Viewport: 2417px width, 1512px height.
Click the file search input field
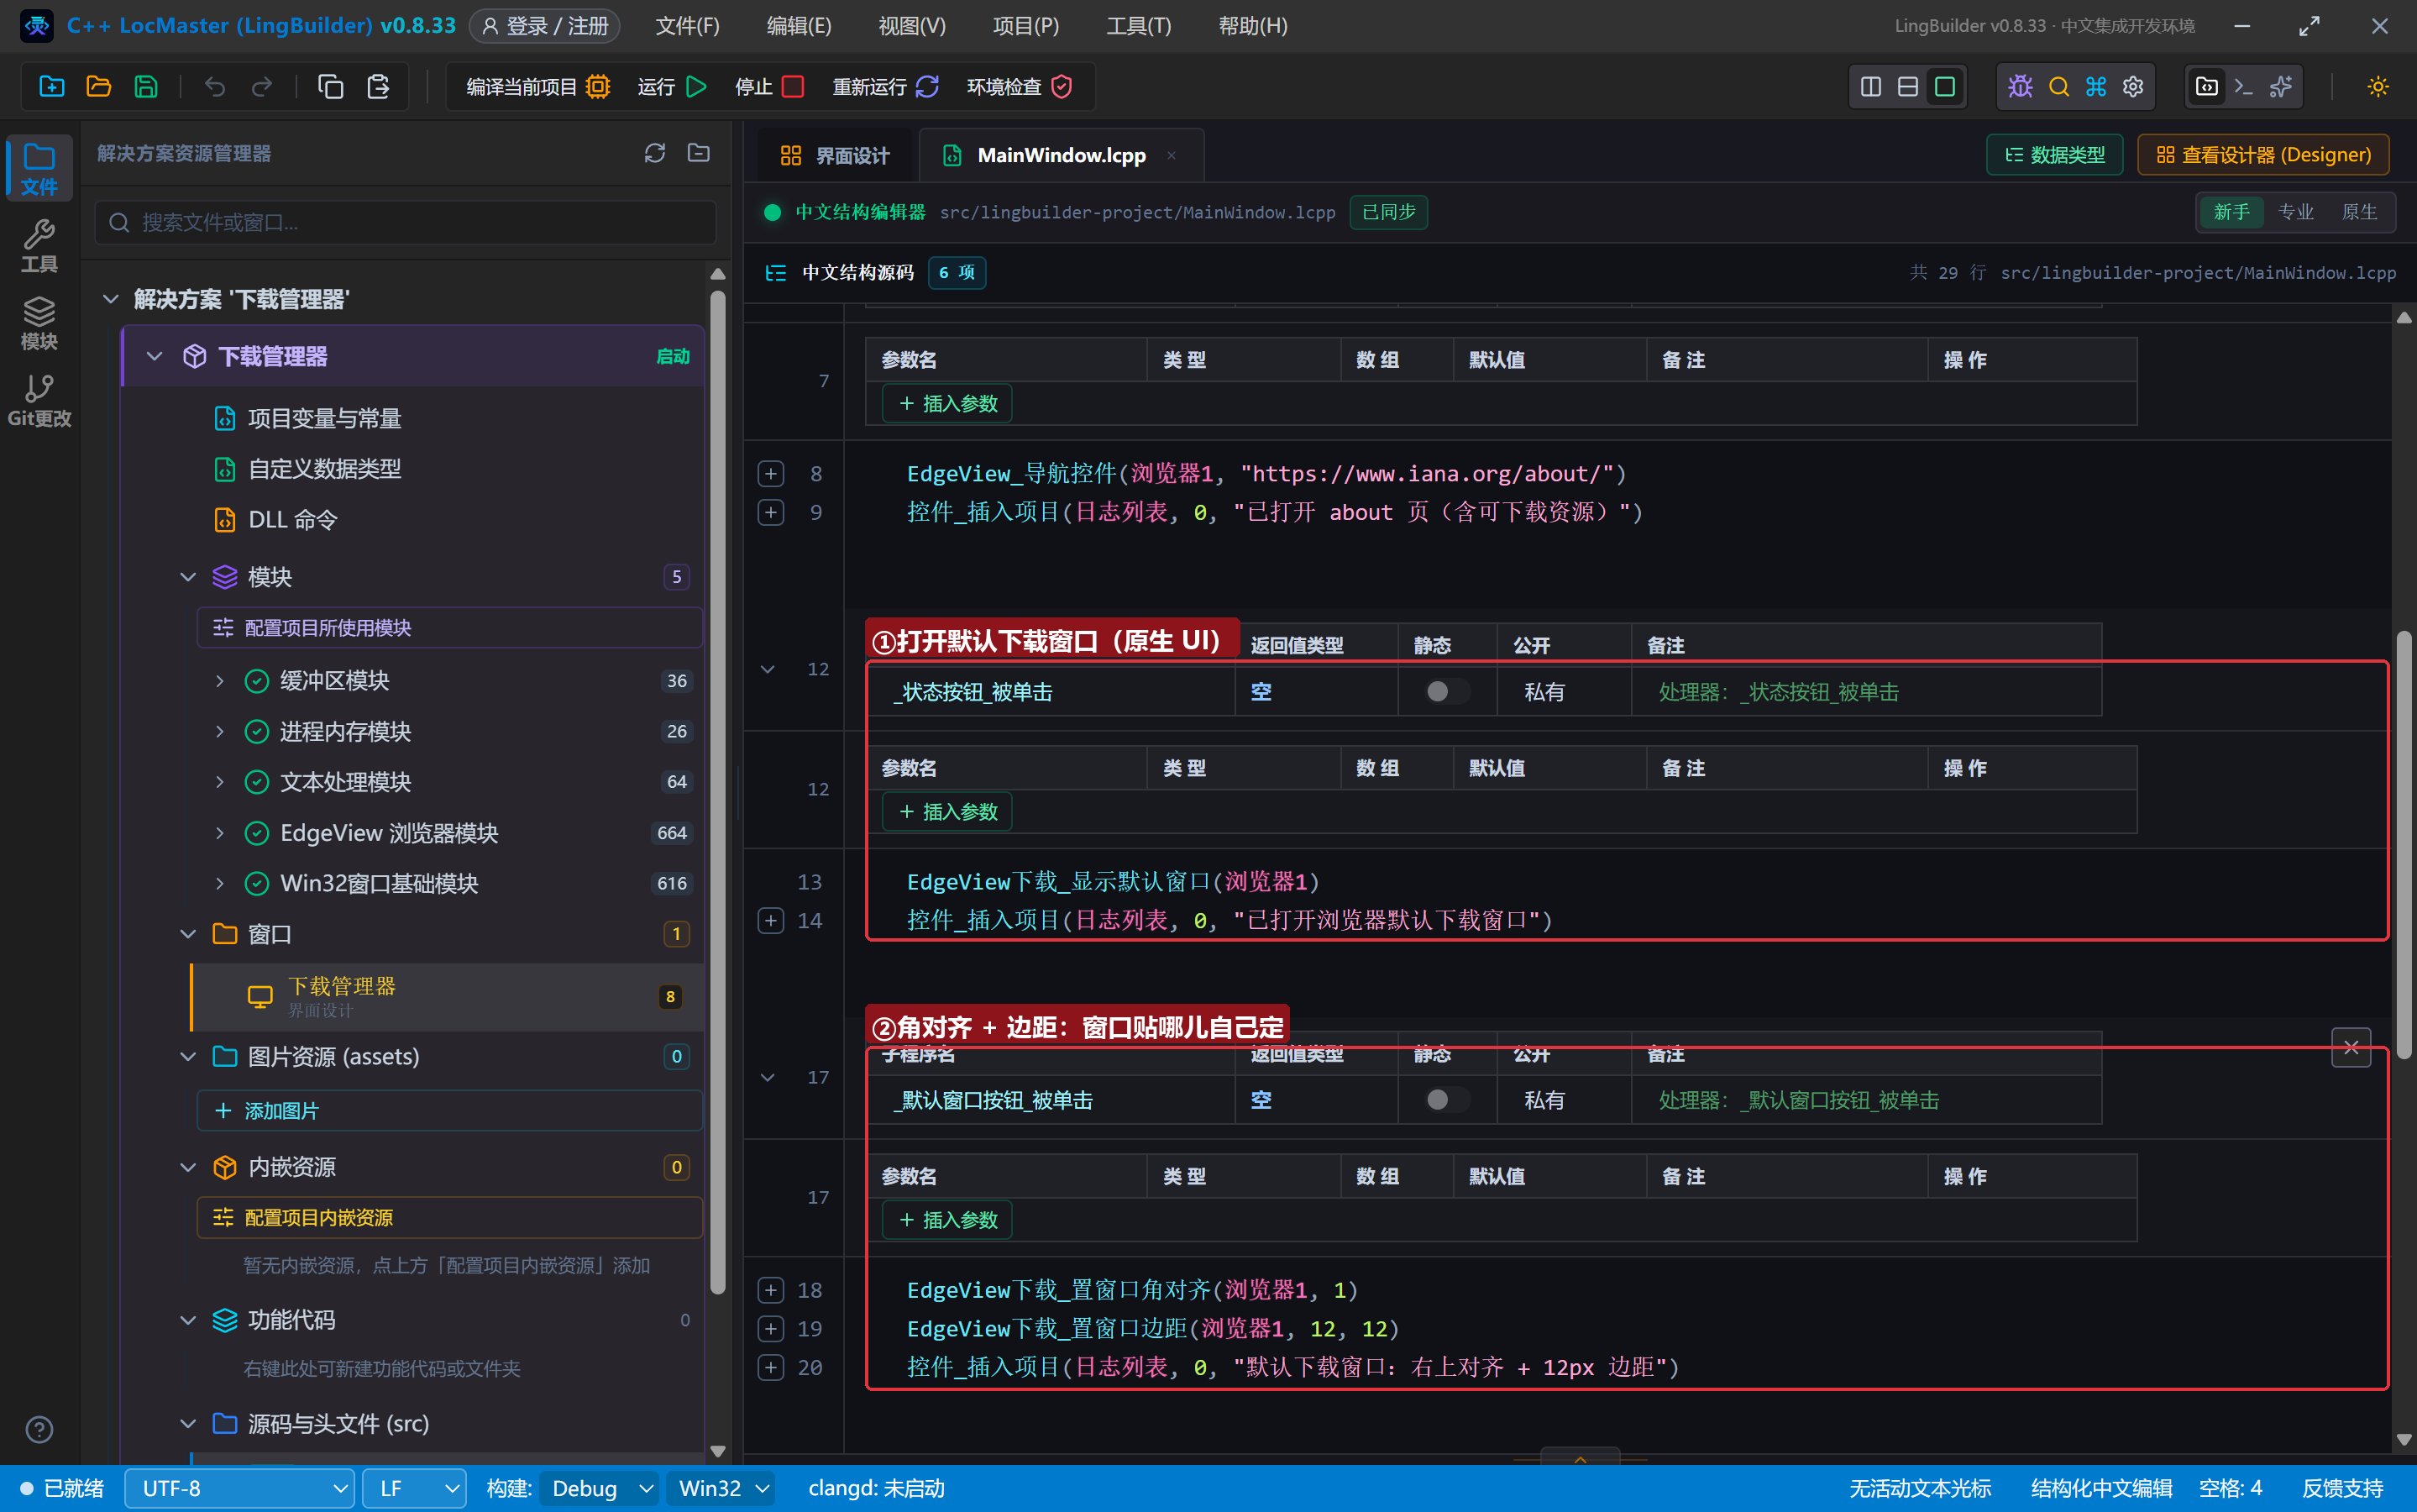(x=406, y=222)
